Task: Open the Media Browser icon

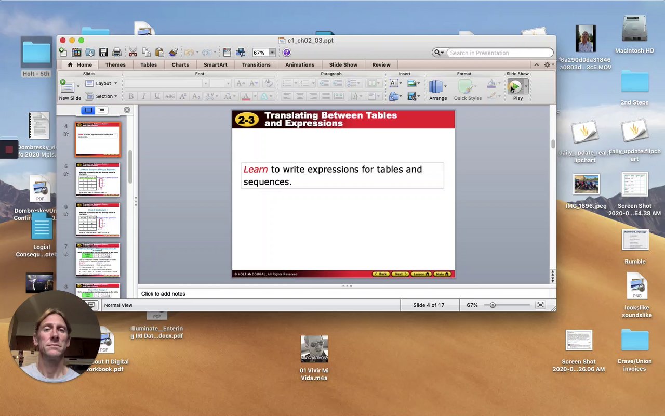Action: pyautogui.click(x=241, y=53)
